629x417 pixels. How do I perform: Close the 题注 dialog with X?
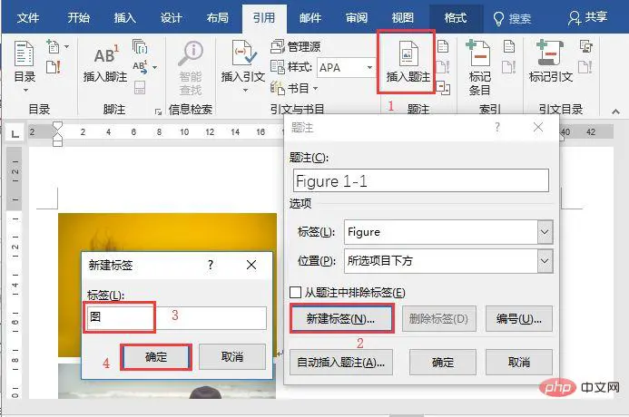(538, 128)
